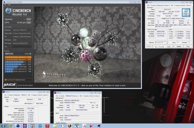Screen dimensions: 194x128
Task: Toggle the ranking Details button
Action: [30, 54]
